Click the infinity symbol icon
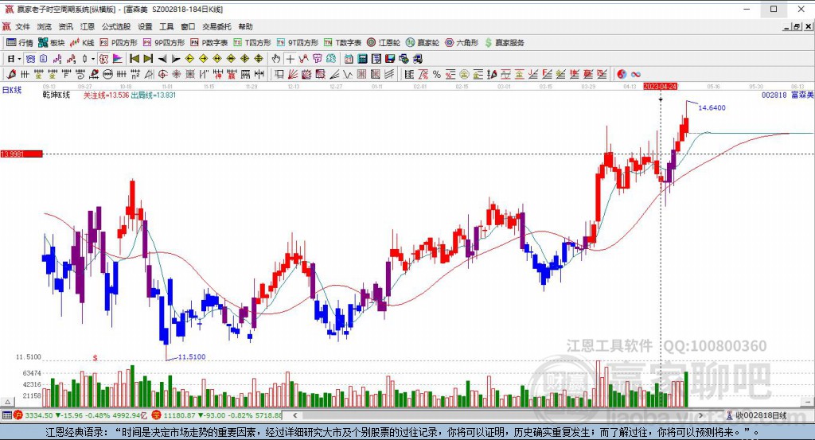Image resolution: width=815 pixels, height=440 pixels. tap(636, 74)
